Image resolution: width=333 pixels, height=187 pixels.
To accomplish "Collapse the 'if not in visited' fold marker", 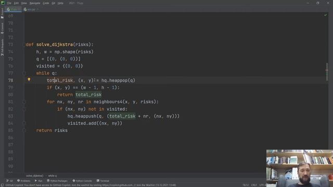I will pos(24,109).
